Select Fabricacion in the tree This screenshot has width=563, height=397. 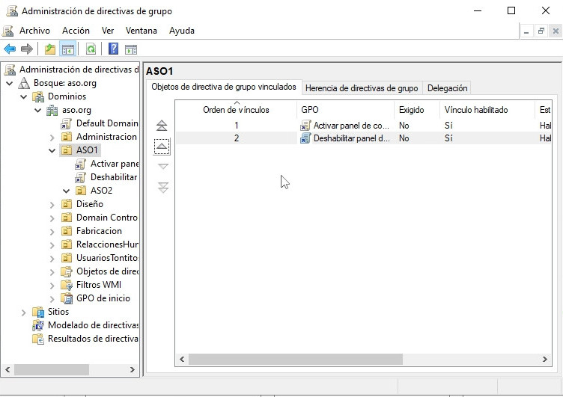pyautogui.click(x=99, y=231)
